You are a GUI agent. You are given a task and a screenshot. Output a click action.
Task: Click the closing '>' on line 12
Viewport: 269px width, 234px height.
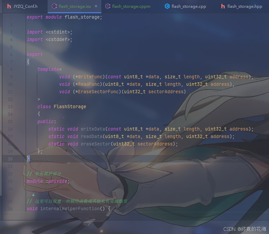[x=39, y=99]
